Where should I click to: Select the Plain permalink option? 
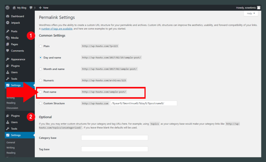41,46
